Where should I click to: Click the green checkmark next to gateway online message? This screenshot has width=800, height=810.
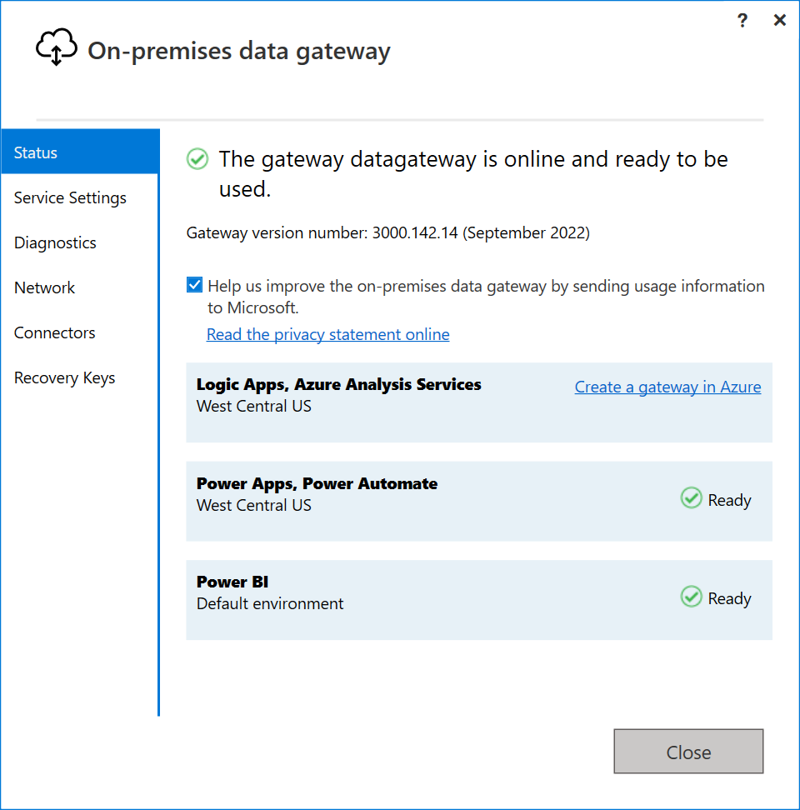pyautogui.click(x=197, y=158)
